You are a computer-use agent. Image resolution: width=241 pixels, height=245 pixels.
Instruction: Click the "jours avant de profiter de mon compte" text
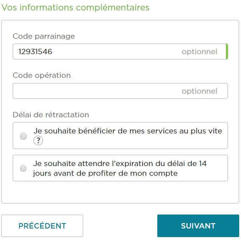(106, 173)
